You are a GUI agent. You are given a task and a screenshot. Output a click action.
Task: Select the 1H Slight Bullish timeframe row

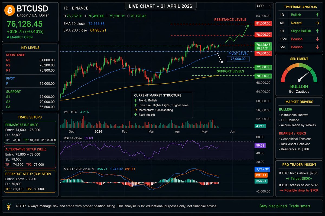pyautogui.click(x=299, y=31)
